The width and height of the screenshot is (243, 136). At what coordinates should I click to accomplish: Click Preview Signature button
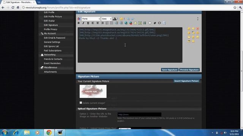tap(189, 70)
